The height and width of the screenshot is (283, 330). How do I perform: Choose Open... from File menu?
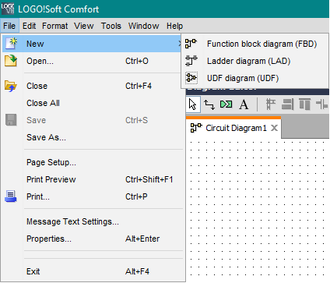click(x=93, y=61)
